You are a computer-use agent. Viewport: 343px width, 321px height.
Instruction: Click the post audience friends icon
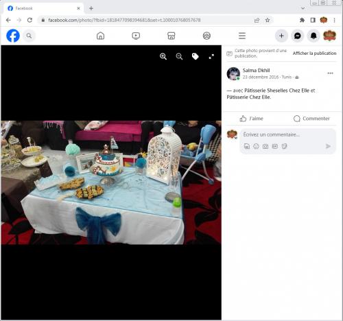click(x=297, y=78)
